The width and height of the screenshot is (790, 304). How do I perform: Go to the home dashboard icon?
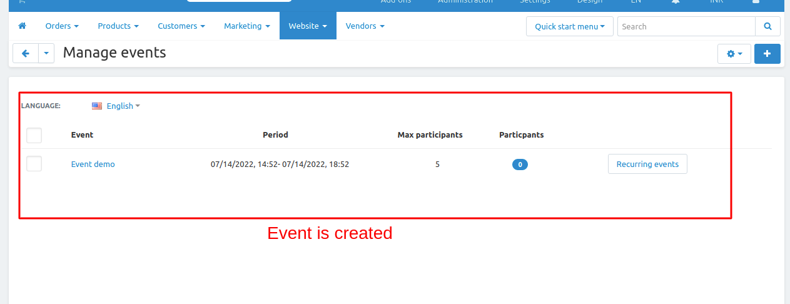coord(23,26)
